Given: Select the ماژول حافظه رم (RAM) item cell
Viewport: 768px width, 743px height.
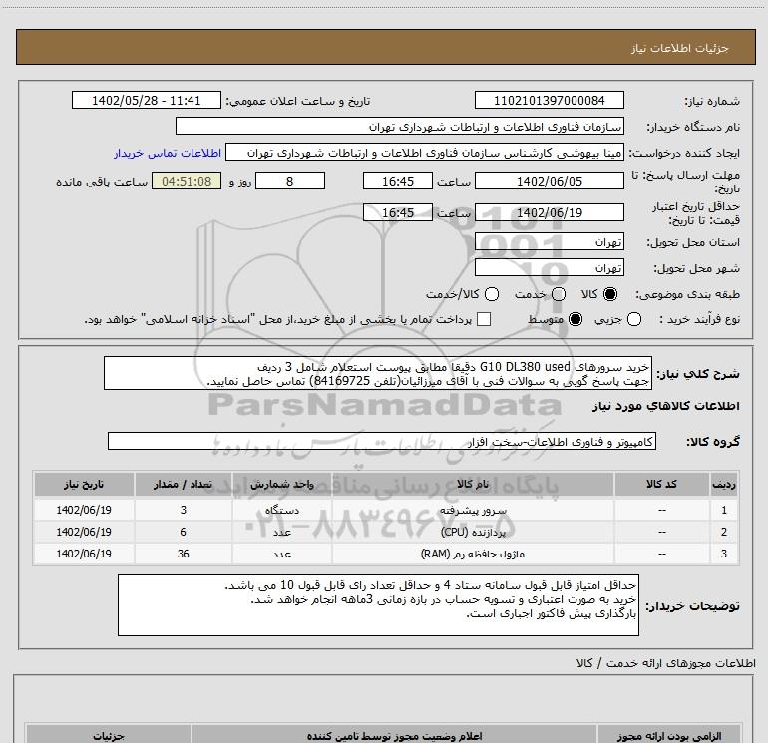Looking at the screenshot, I should [473, 554].
